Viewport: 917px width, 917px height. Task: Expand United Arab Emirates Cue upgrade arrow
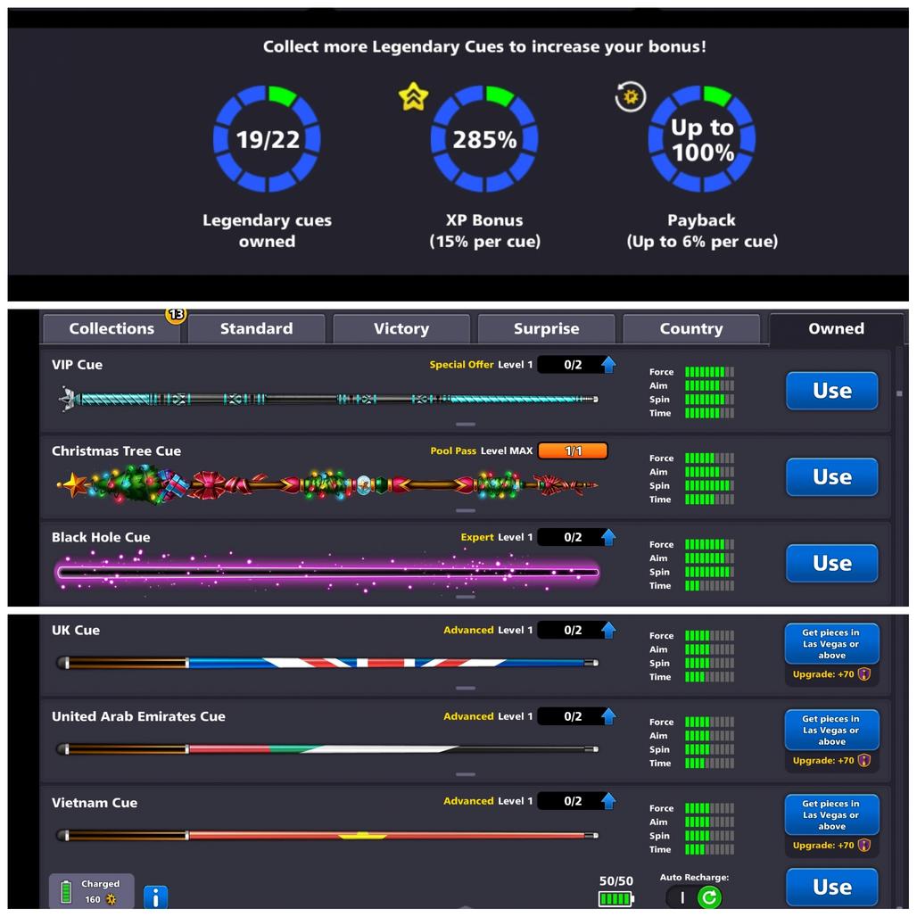(608, 716)
